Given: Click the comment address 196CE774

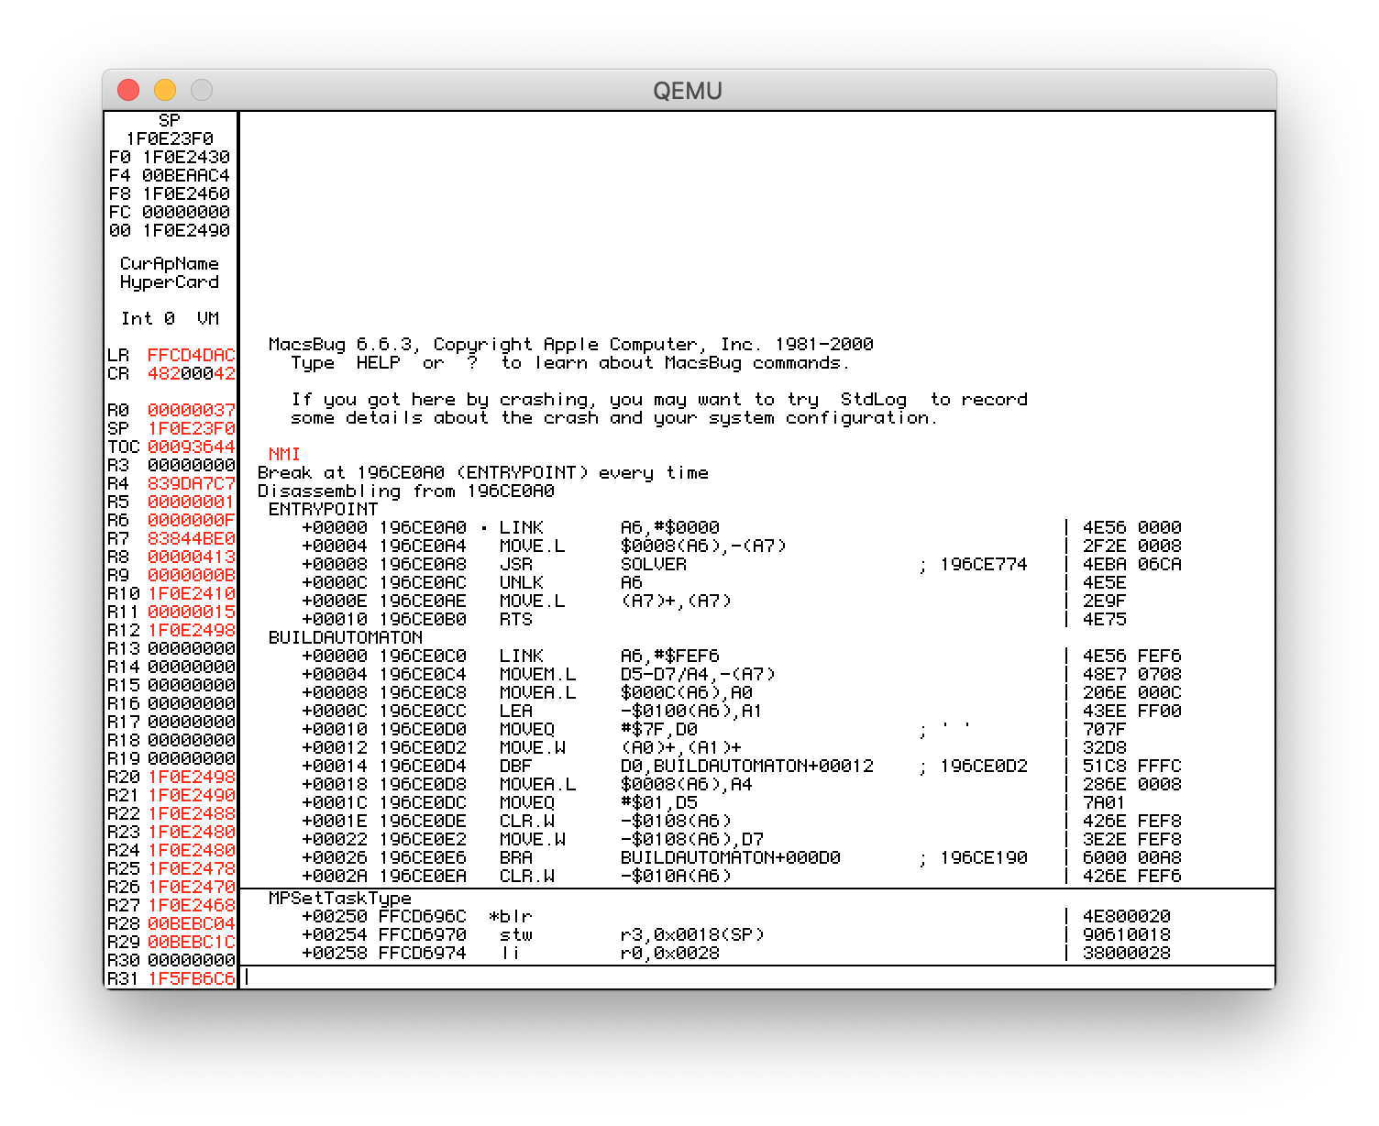Looking at the screenshot, I should [x=984, y=564].
